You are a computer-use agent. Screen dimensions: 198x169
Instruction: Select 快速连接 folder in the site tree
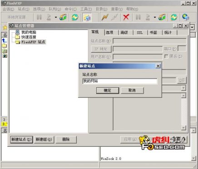(x=29, y=37)
